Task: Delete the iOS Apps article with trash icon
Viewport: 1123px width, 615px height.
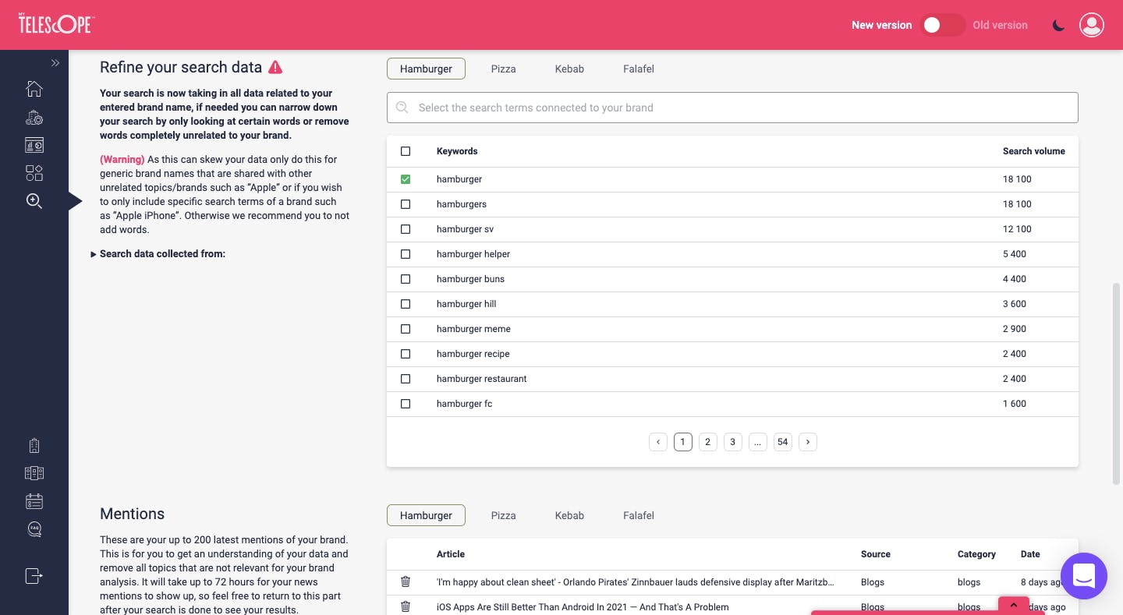Action: pos(406,606)
